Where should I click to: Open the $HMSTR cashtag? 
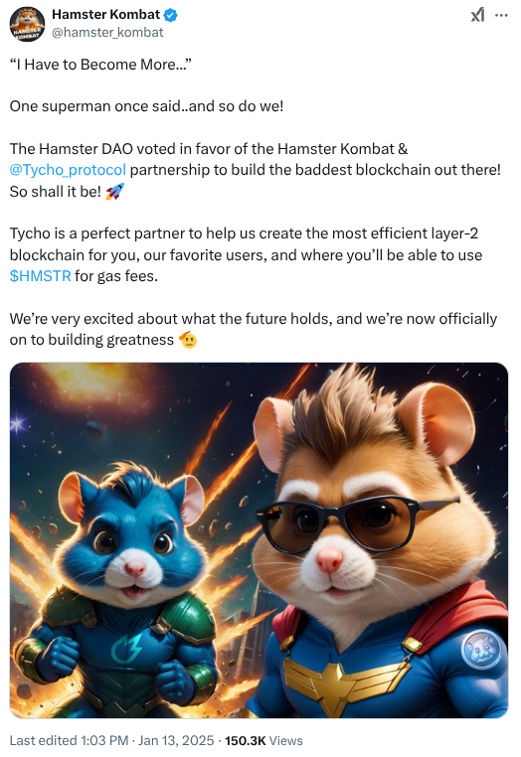pyautogui.click(x=40, y=276)
